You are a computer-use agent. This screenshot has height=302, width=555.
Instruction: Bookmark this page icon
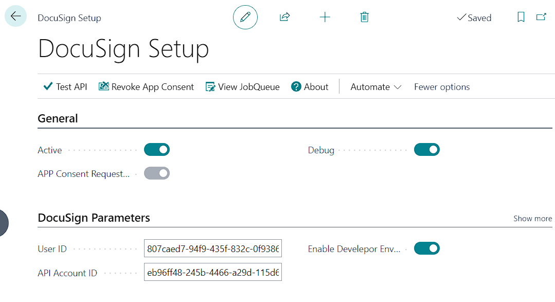point(521,17)
